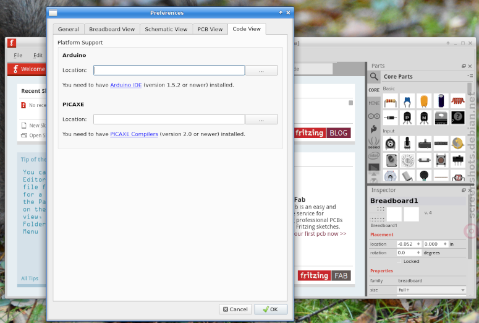Open the PICAXE Compilers link
The width and height of the screenshot is (479, 323).
[x=134, y=134]
